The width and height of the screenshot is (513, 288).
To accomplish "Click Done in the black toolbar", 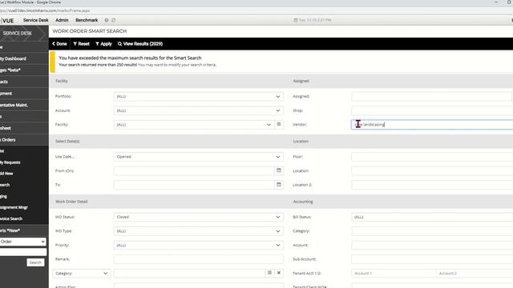I will (x=59, y=44).
